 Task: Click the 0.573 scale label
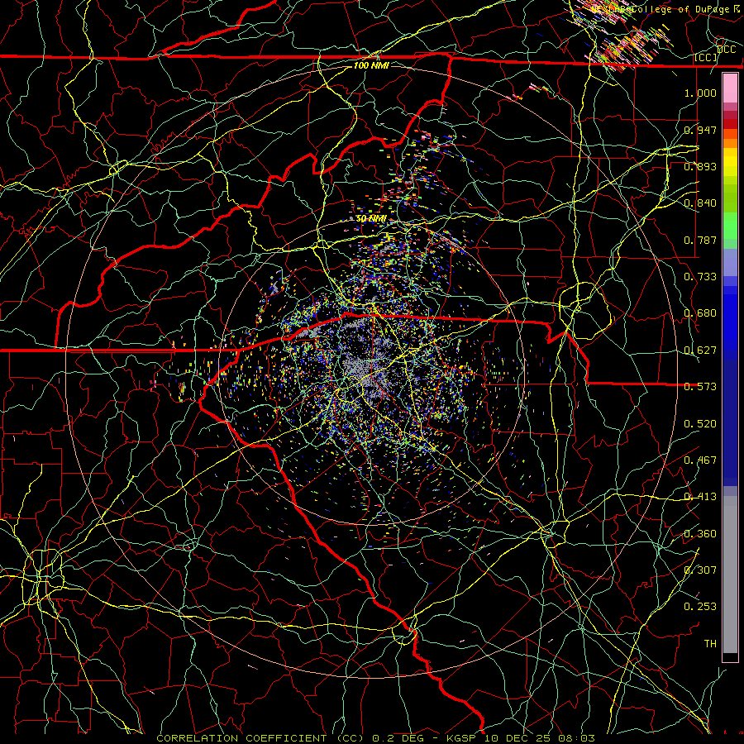point(700,387)
